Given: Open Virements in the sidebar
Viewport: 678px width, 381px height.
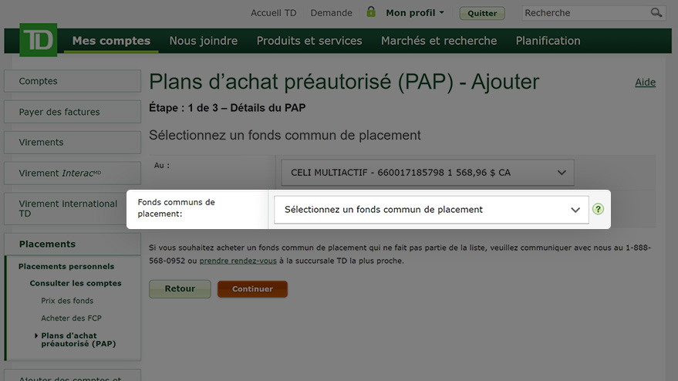Looking at the screenshot, I should tap(73, 142).
